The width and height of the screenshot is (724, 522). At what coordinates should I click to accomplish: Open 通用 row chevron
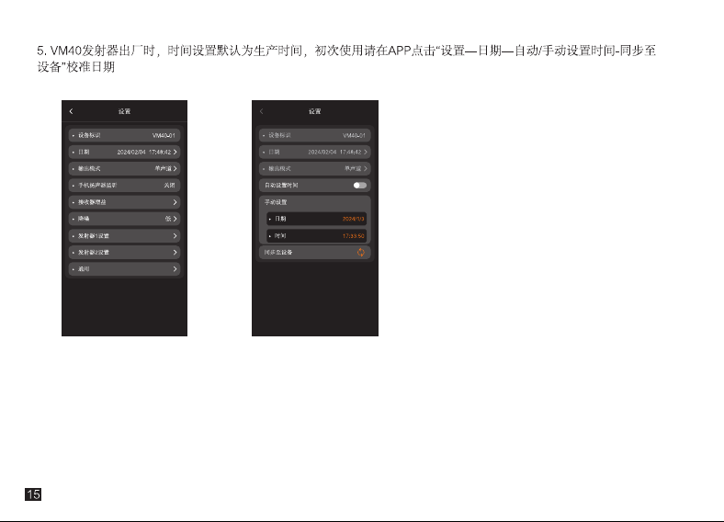(175, 269)
